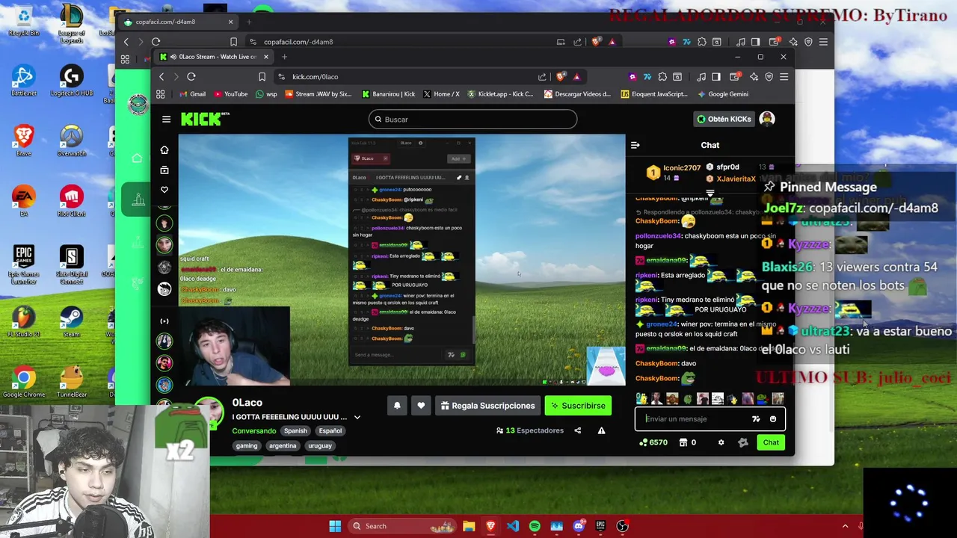
Task: Open OBS Studio from taskbar
Action: [x=622, y=526]
